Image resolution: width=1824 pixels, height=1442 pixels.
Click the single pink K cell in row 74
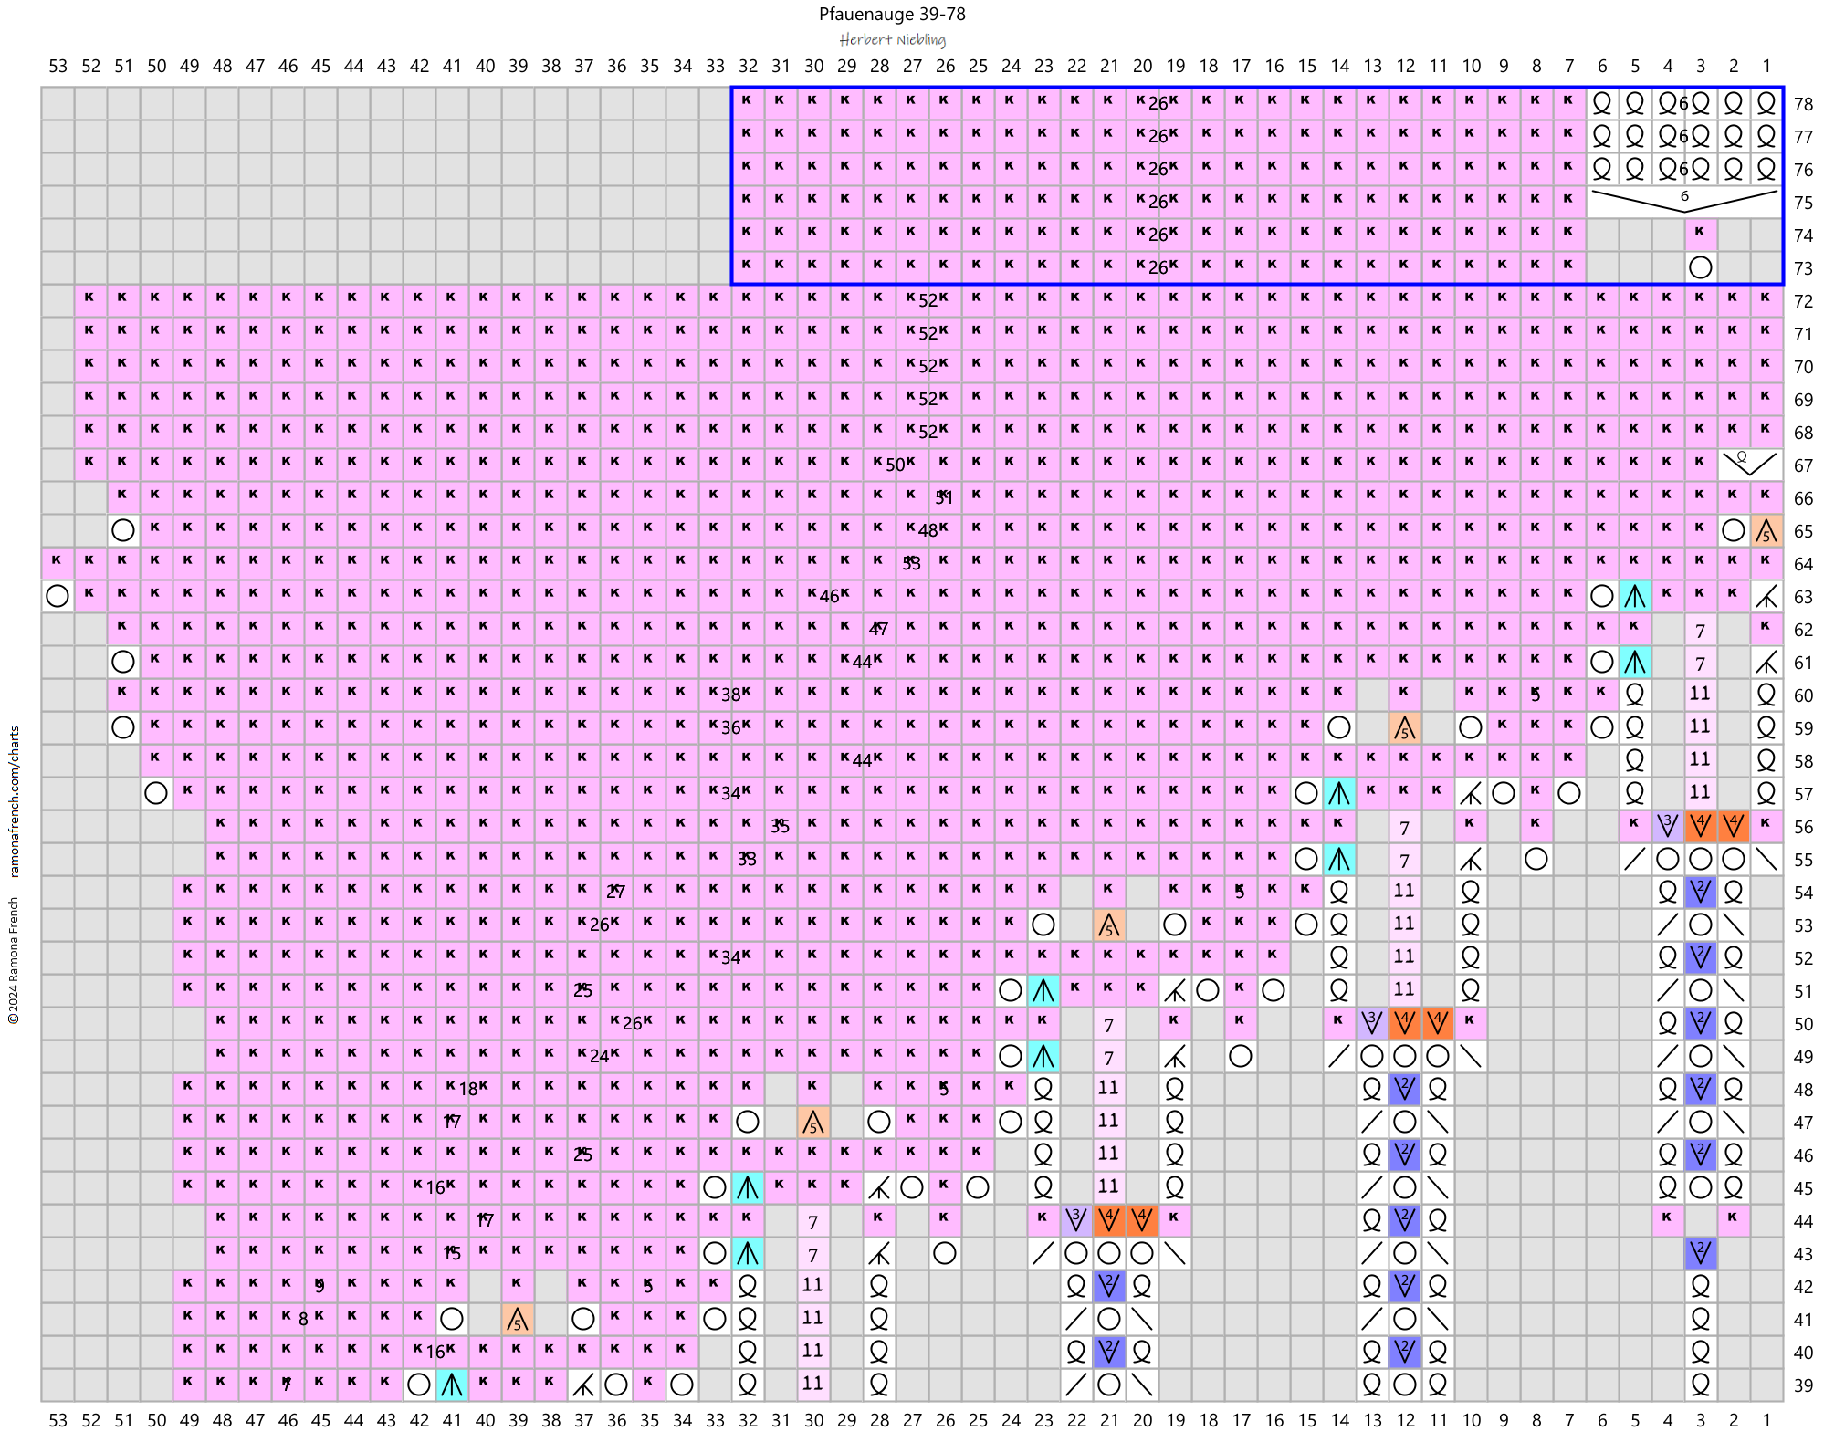[x=1700, y=234]
